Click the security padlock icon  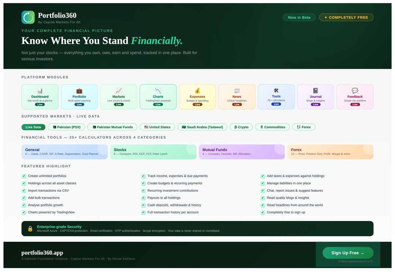30,229
